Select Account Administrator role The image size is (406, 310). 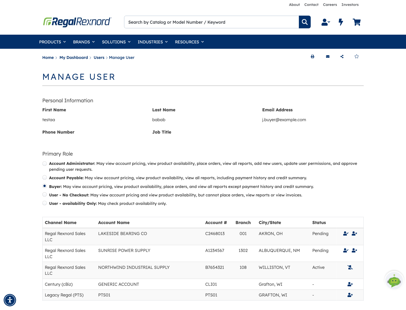(45, 163)
